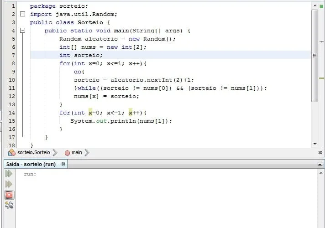Click italic 'out' field on line 15

(x=101, y=121)
